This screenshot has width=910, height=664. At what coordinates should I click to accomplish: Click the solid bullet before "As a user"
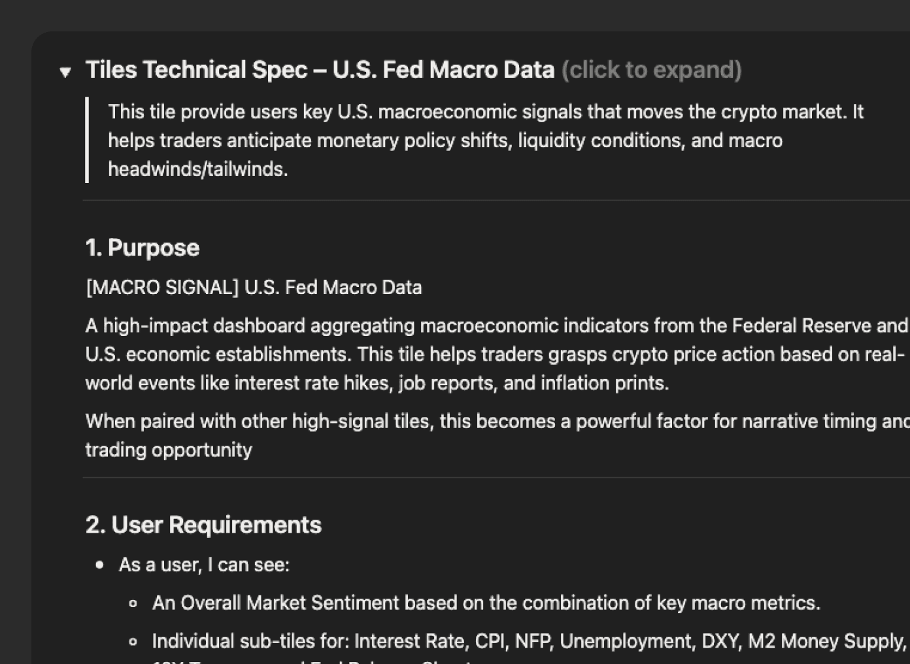99,565
